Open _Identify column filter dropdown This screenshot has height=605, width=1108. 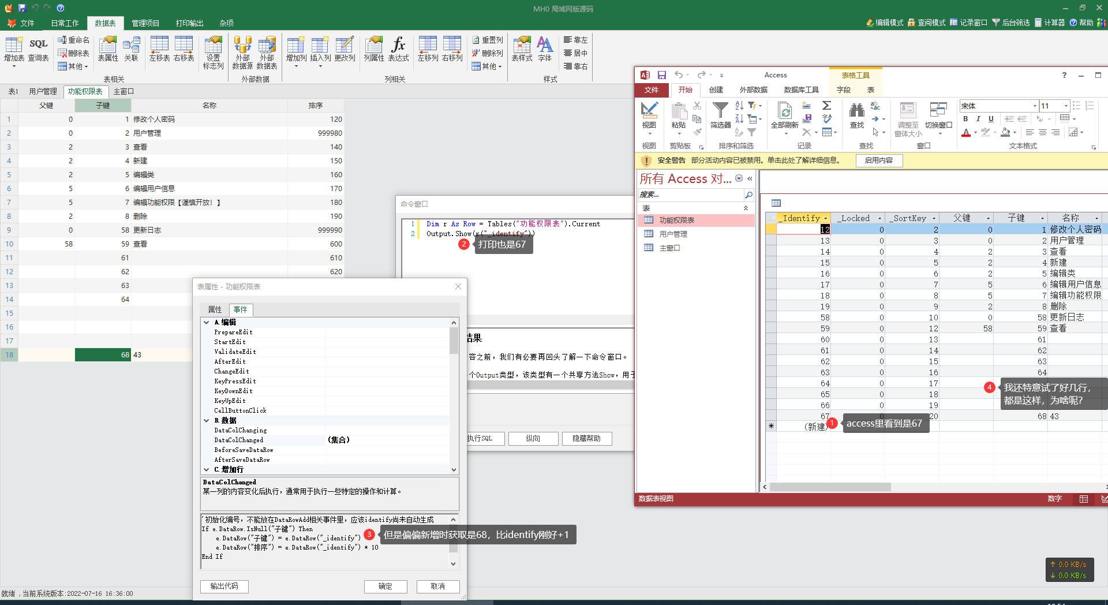(x=825, y=218)
